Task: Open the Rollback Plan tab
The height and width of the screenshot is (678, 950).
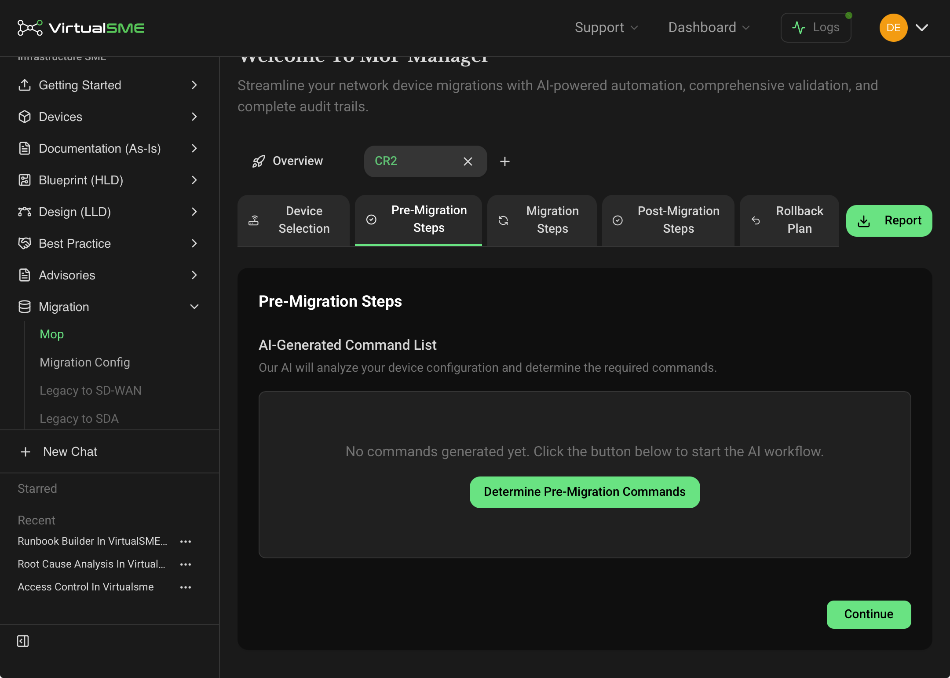Action: (x=789, y=220)
